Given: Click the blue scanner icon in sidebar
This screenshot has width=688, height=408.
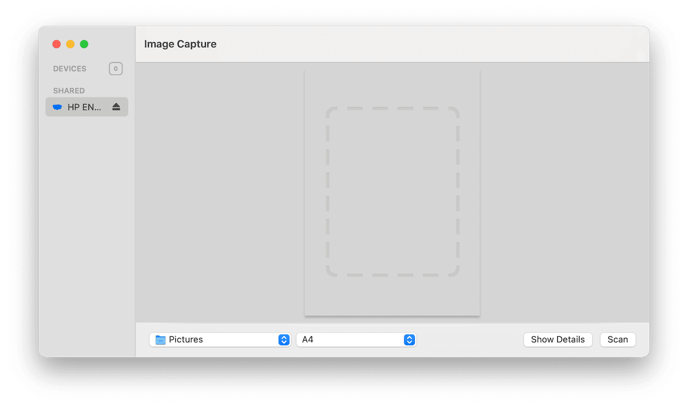Looking at the screenshot, I should tap(58, 107).
